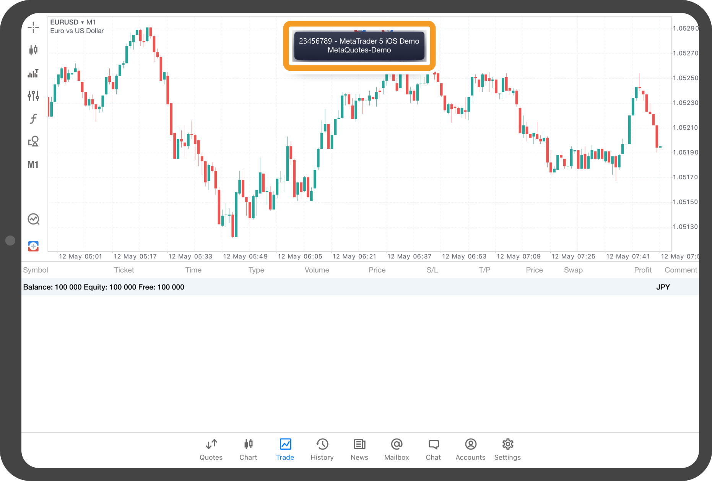This screenshot has height=481, width=712.
Task: Open the chart search magnifier icon
Action: (x=33, y=219)
